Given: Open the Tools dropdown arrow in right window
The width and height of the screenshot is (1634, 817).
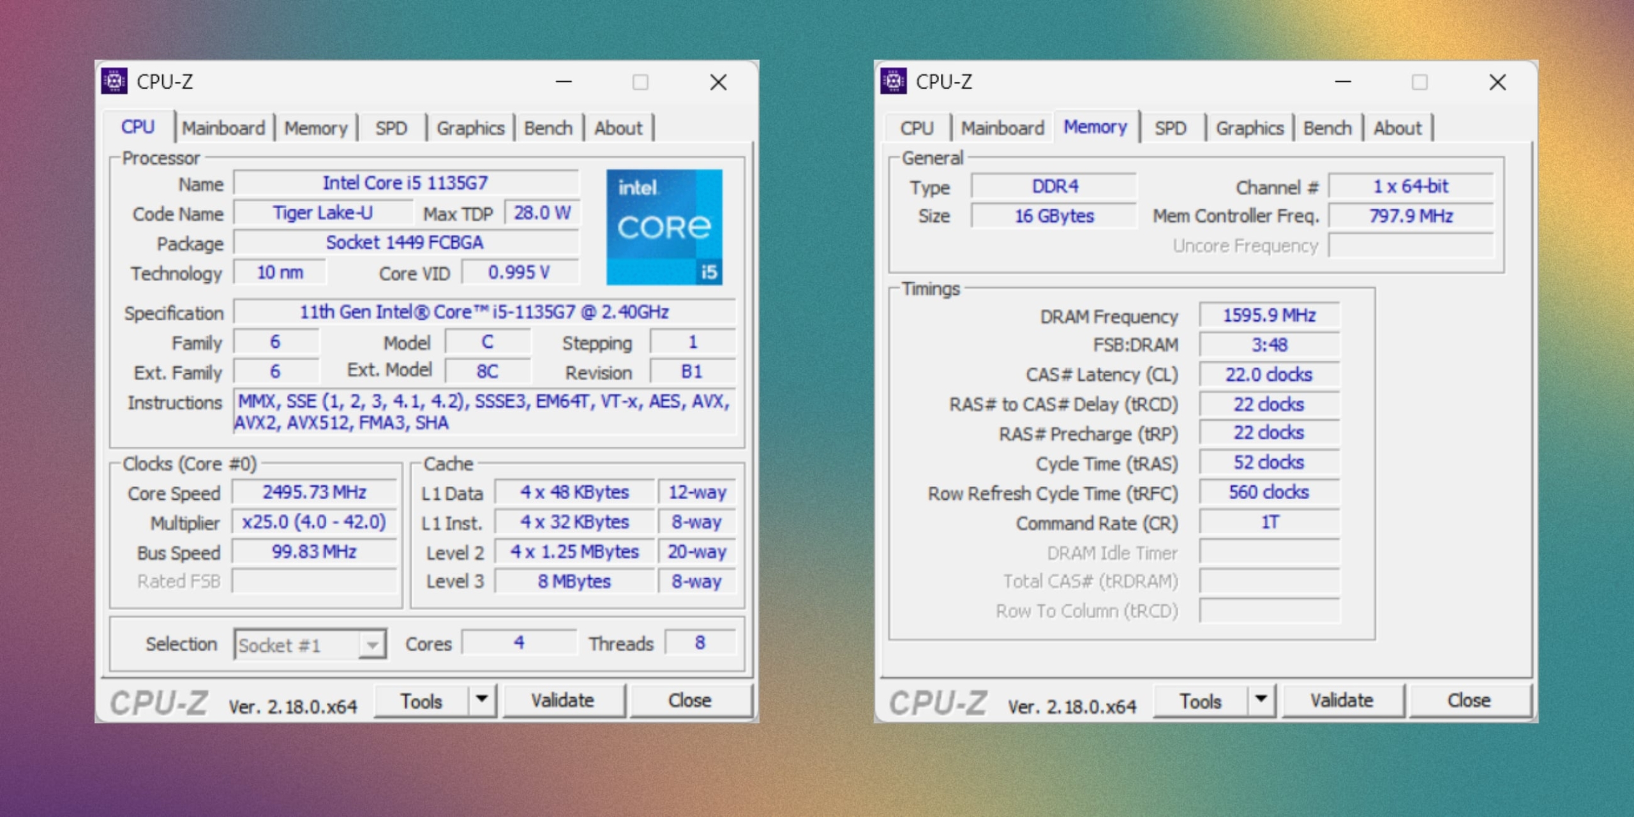Looking at the screenshot, I should click(x=1261, y=700).
